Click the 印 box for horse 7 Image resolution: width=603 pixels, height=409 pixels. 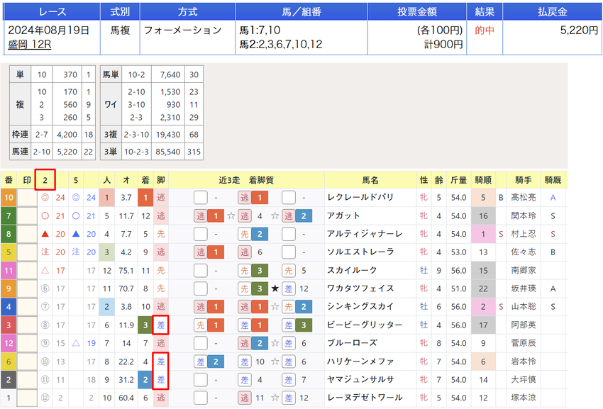[27, 215]
